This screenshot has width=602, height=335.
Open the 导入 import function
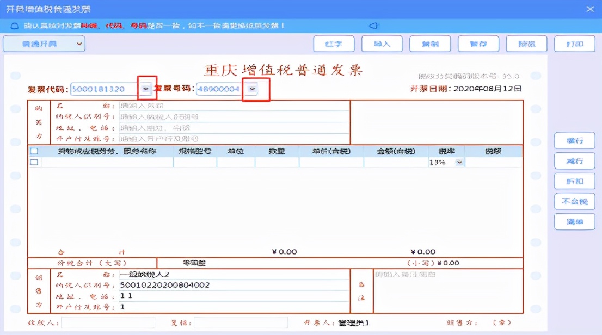click(x=382, y=44)
